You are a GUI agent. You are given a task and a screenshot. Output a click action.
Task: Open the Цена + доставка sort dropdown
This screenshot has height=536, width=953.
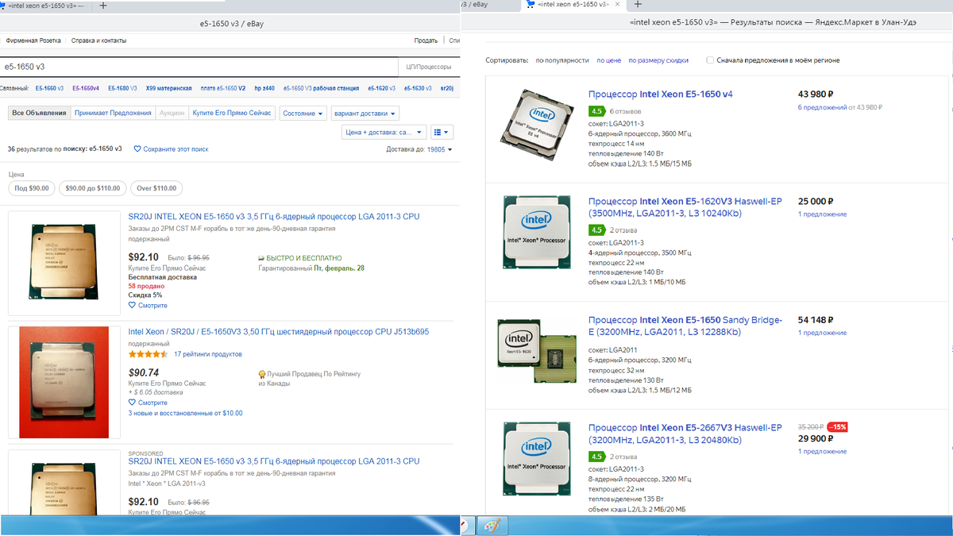[384, 133]
